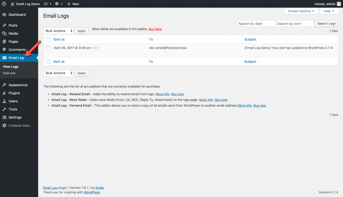Sort by Sent at in table footer

click(59, 61)
